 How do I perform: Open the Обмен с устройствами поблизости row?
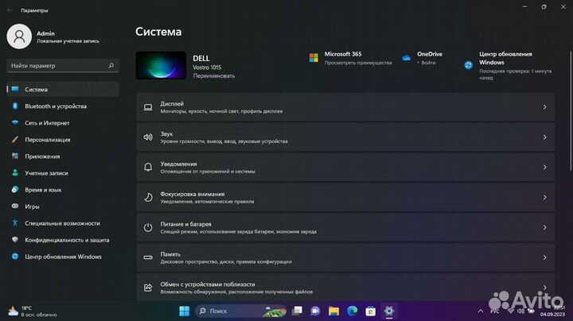345,288
